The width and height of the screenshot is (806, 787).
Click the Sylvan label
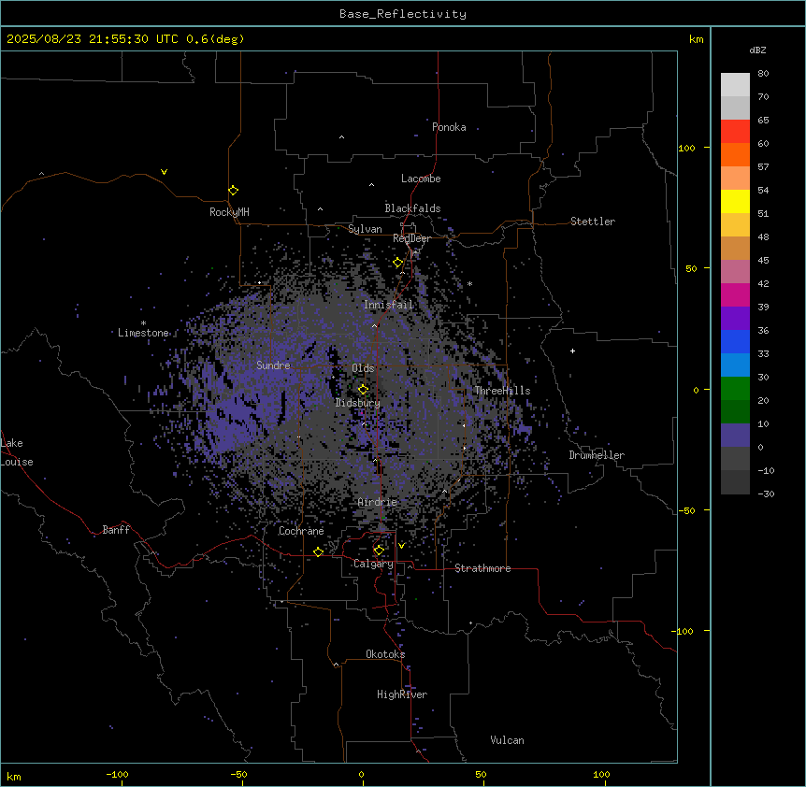[x=365, y=229]
